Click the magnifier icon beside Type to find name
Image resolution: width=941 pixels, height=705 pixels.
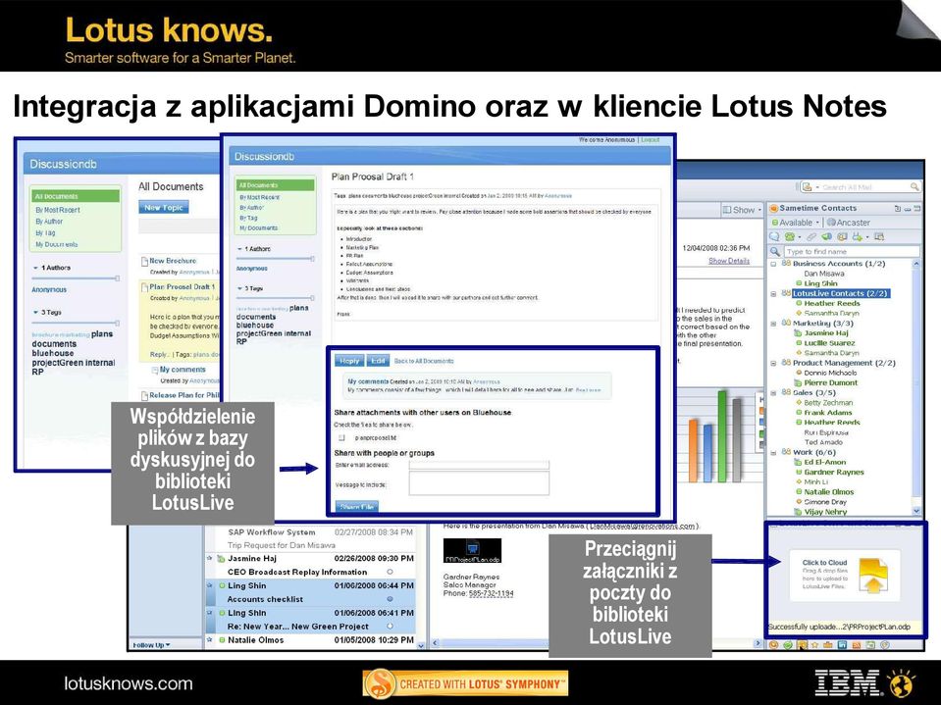[775, 252]
